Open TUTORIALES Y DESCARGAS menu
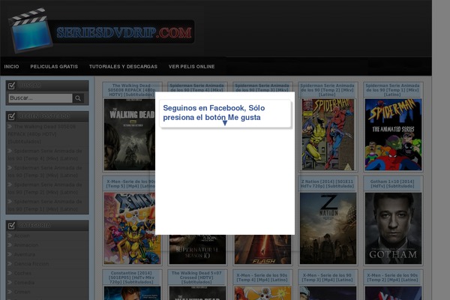The image size is (450, 300). [x=123, y=67]
